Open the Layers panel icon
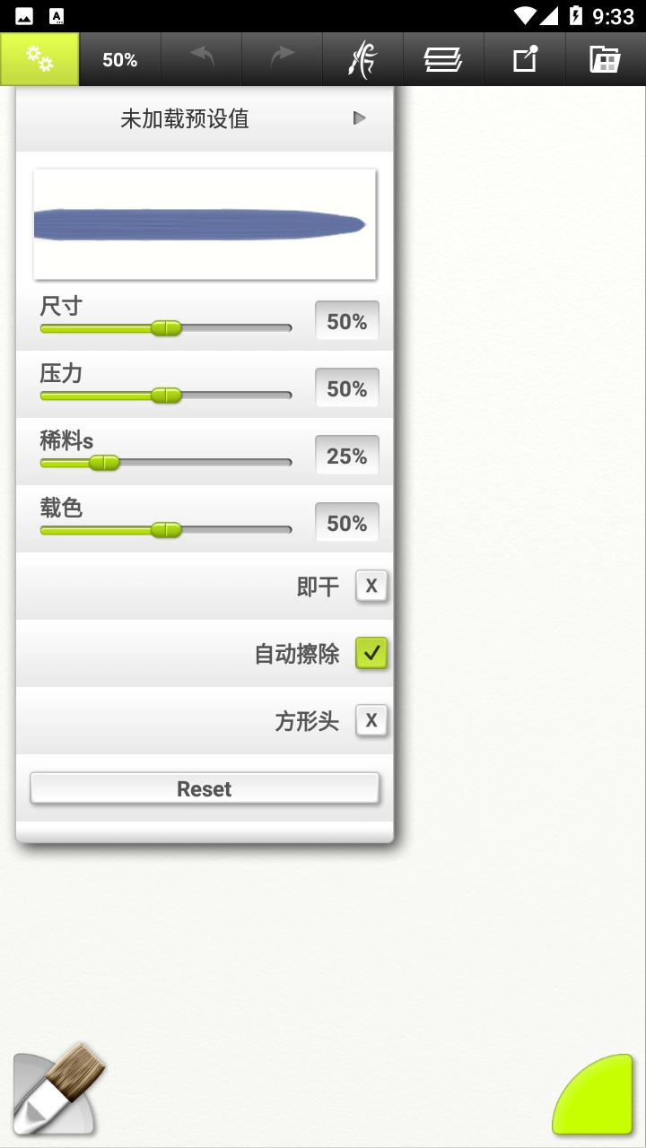The image size is (646, 1148). point(443,58)
